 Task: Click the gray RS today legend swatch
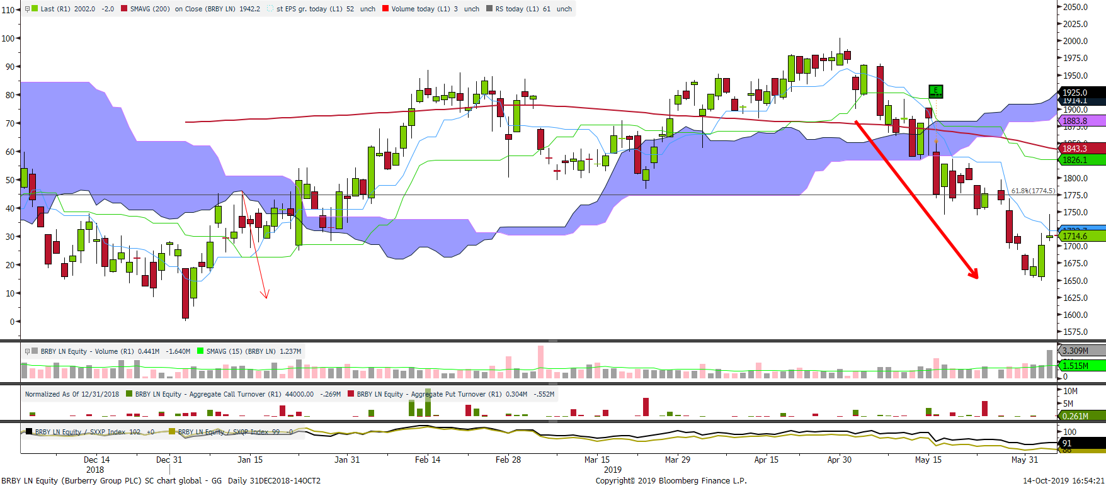click(489, 9)
